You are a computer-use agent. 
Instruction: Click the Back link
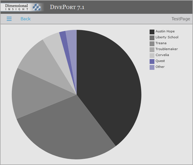(x=25, y=19)
